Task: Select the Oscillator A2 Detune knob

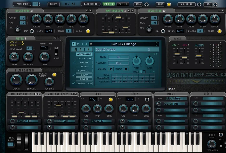Action: tap(191, 19)
